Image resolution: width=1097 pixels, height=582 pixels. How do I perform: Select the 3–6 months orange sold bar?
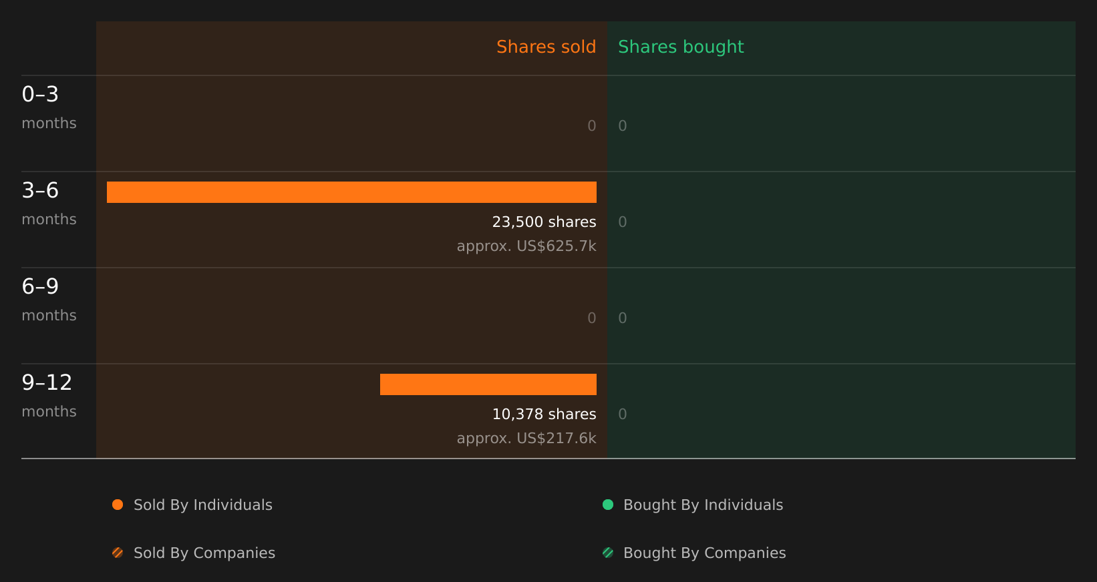pyautogui.click(x=351, y=192)
